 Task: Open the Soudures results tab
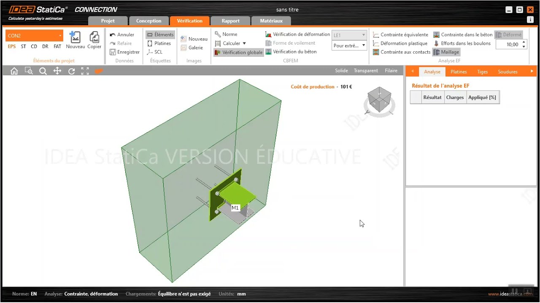point(508,72)
